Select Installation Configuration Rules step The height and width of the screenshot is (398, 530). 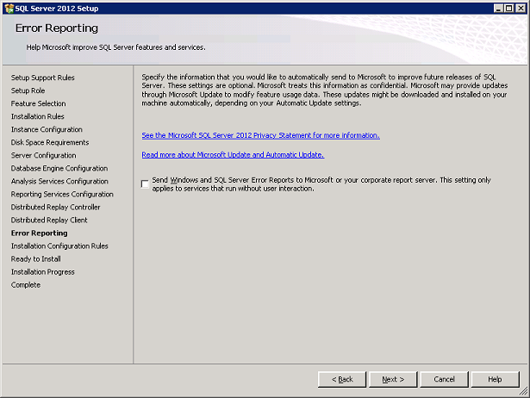tap(59, 246)
